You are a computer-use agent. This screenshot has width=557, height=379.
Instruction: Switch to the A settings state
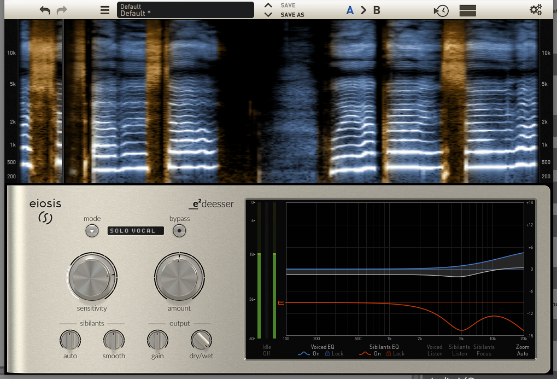[x=350, y=10]
